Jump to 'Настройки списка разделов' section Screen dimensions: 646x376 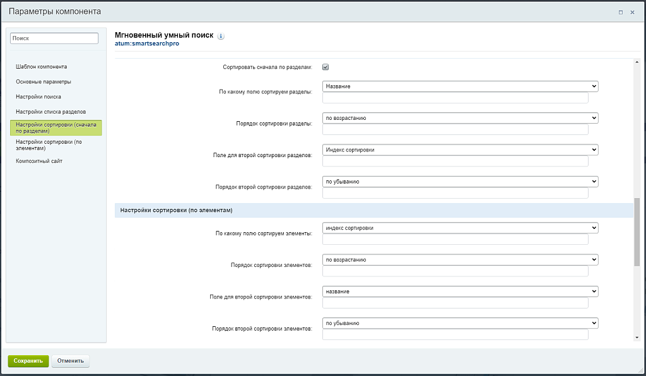tap(50, 112)
